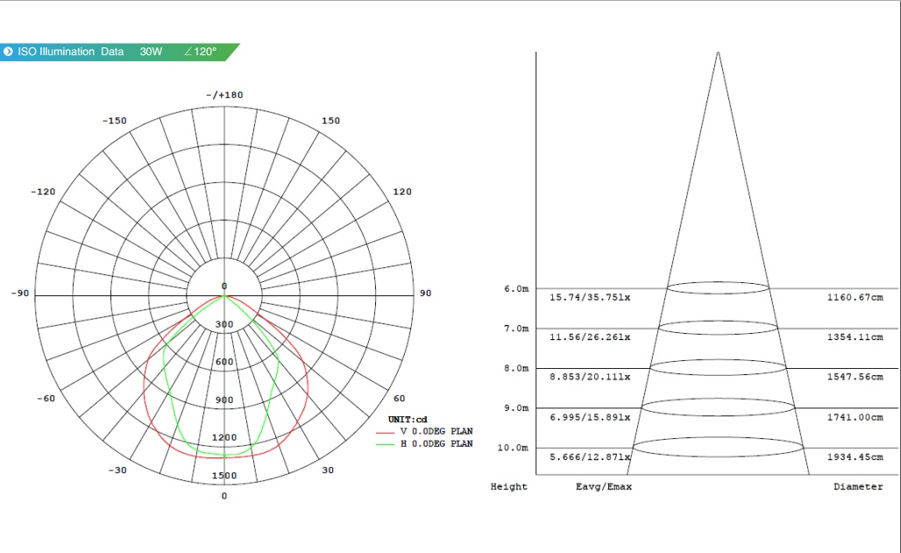Viewport: 901px width, 553px height.
Task: Click the '600' candela ring label
Action: pos(224,362)
